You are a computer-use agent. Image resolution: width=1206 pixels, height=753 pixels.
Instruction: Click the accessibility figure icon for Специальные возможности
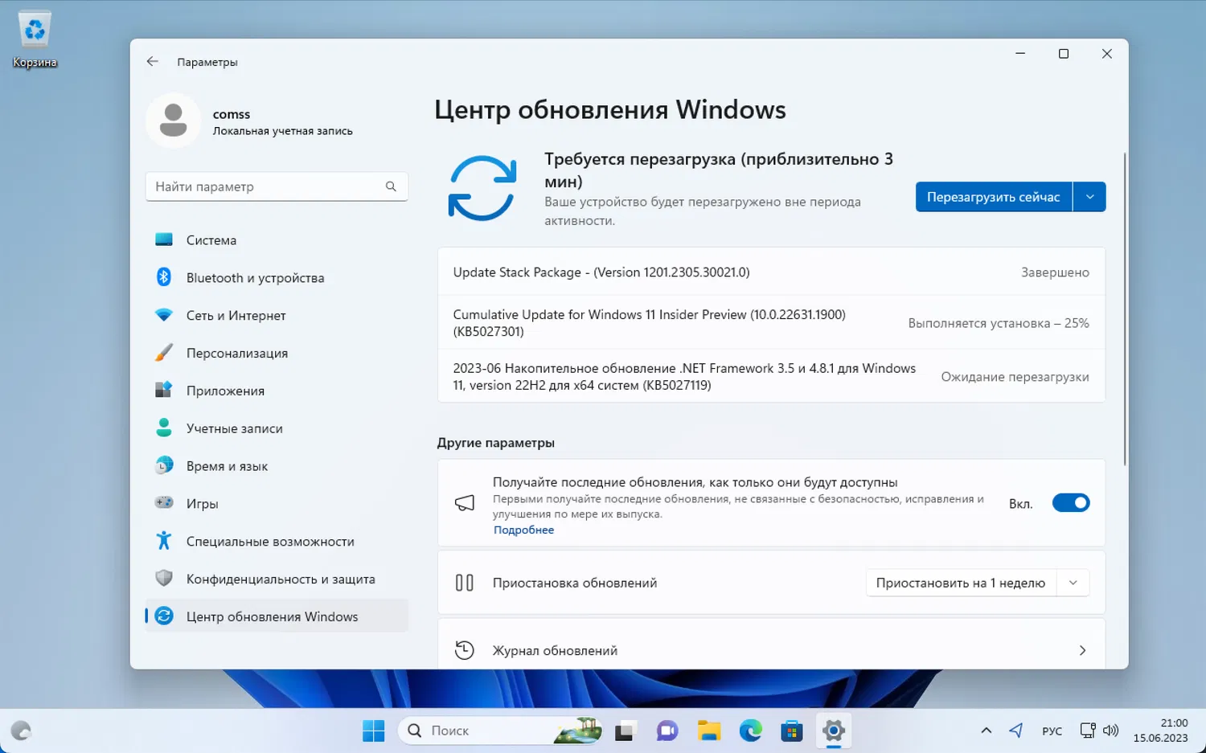pyautogui.click(x=164, y=541)
